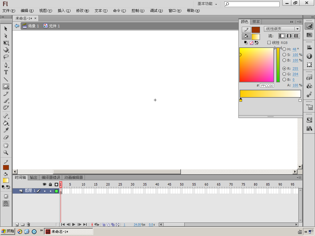Open the Library panel dock icon

coord(309,128)
